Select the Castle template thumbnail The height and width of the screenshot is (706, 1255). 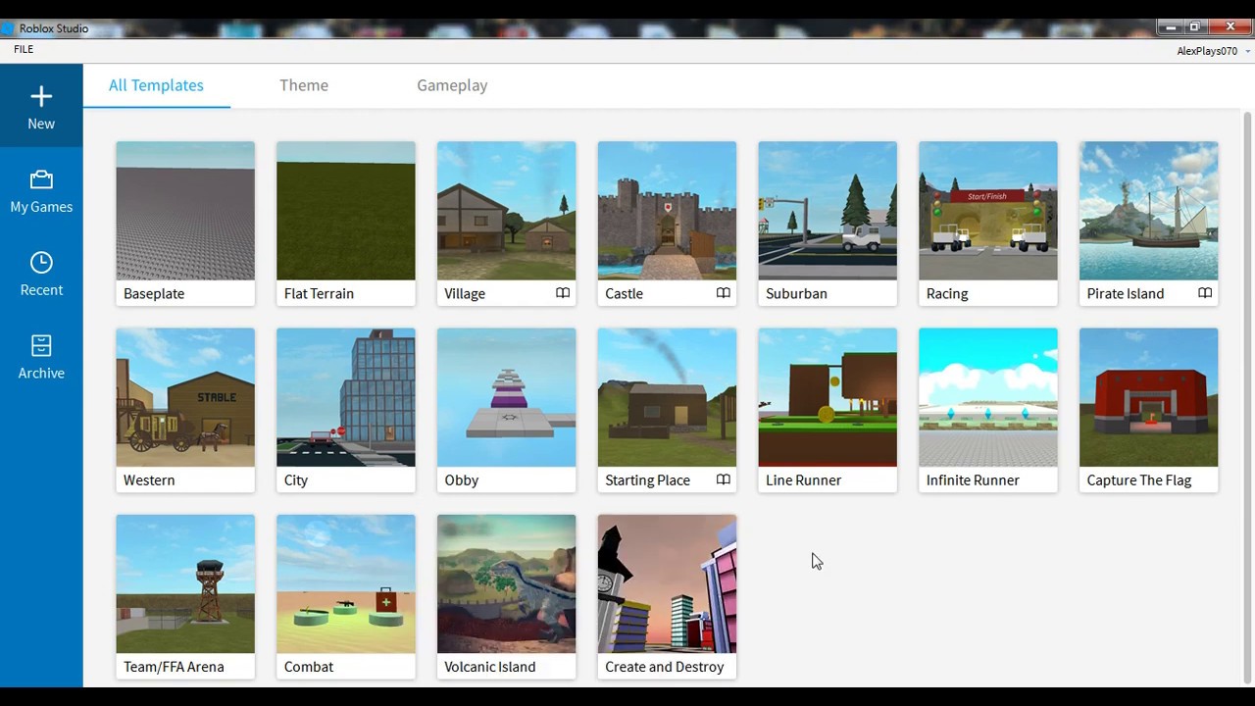pyautogui.click(x=667, y=211)
